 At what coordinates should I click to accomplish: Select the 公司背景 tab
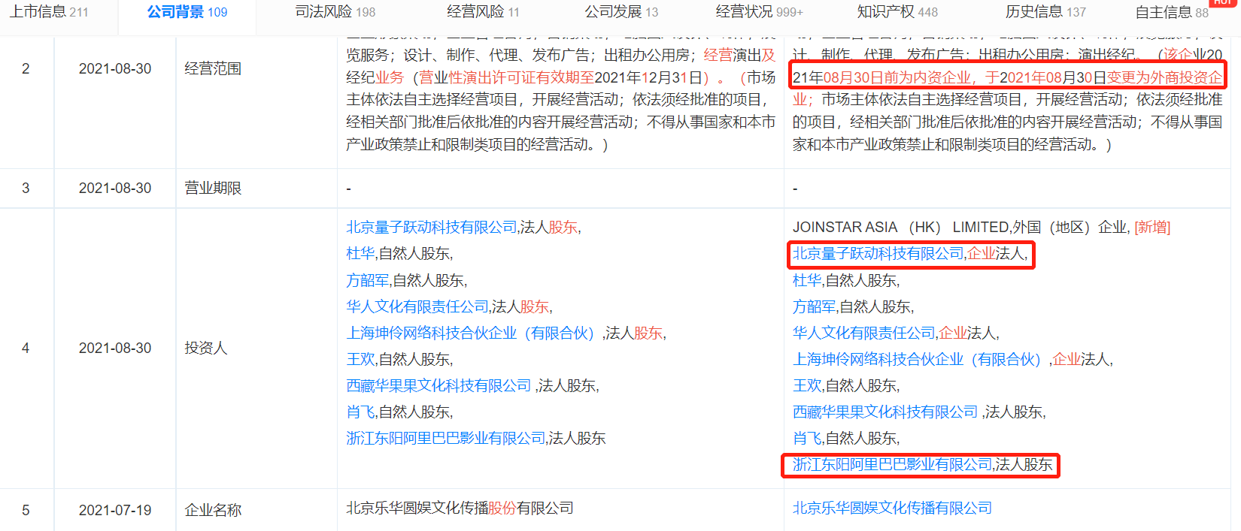coord(187,12)
